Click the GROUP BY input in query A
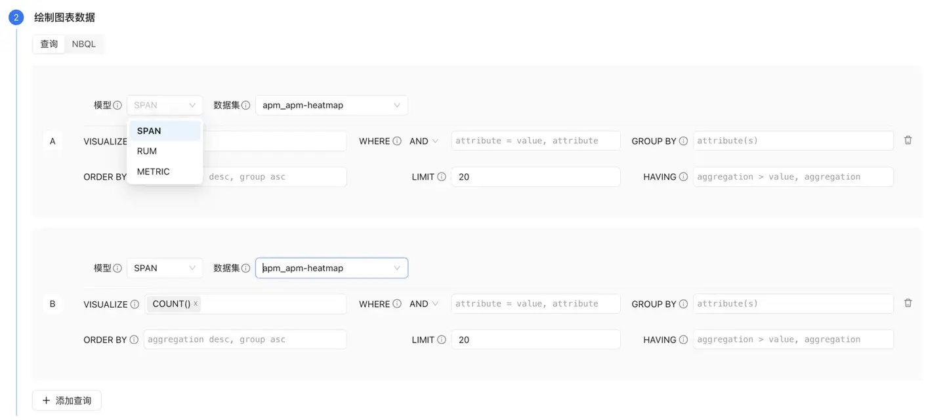 (793, 140)
